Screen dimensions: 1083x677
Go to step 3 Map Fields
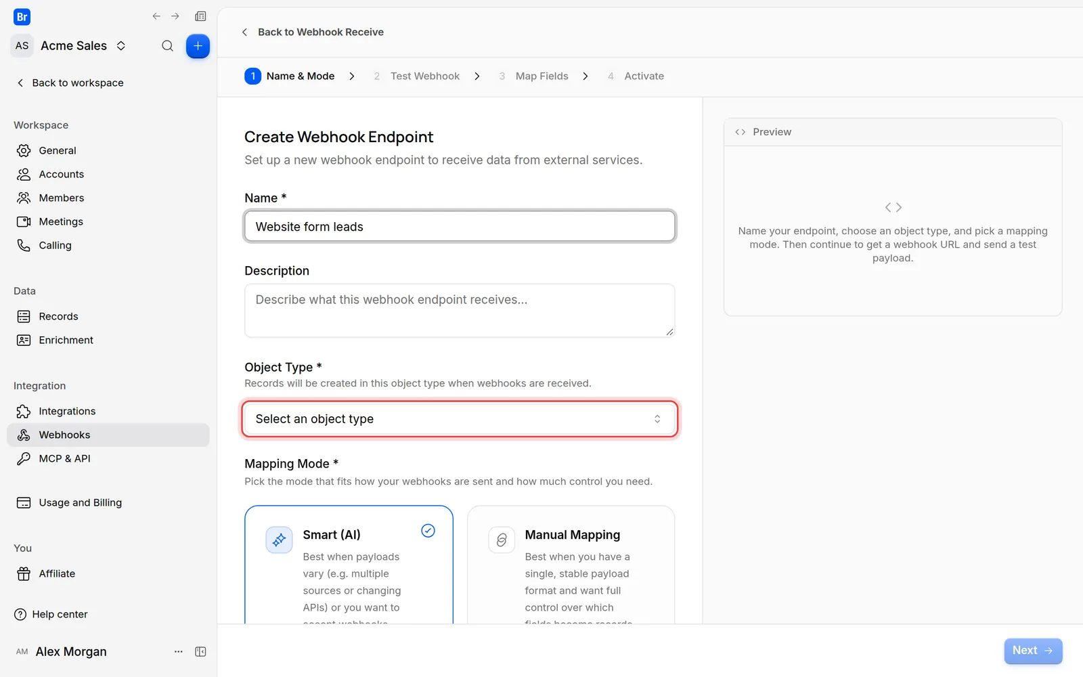coord(533,76)
